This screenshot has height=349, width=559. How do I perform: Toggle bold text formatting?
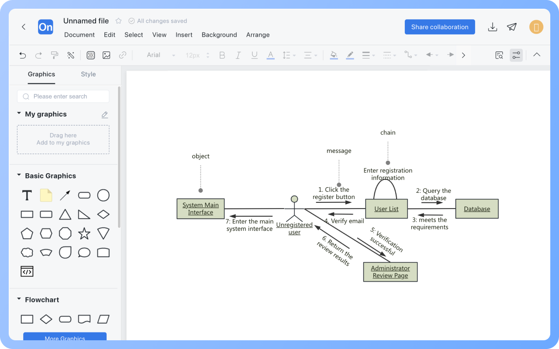tap(222, 55)
